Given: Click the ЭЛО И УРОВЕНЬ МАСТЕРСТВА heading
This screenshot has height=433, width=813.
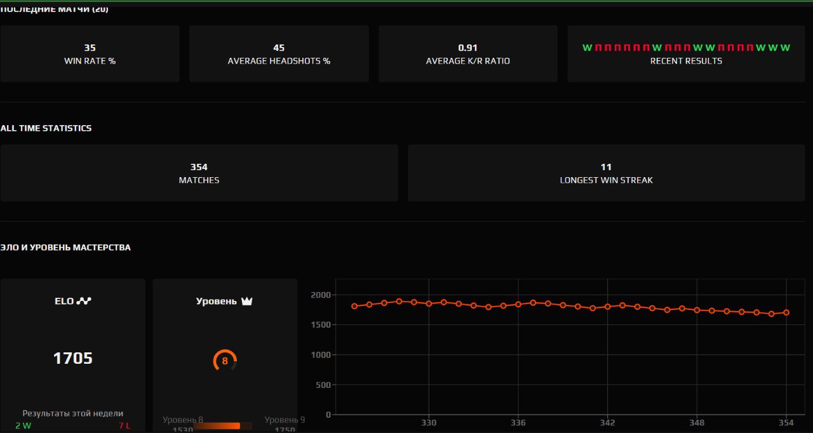Looking at the screenshot, I should point(65,248).
